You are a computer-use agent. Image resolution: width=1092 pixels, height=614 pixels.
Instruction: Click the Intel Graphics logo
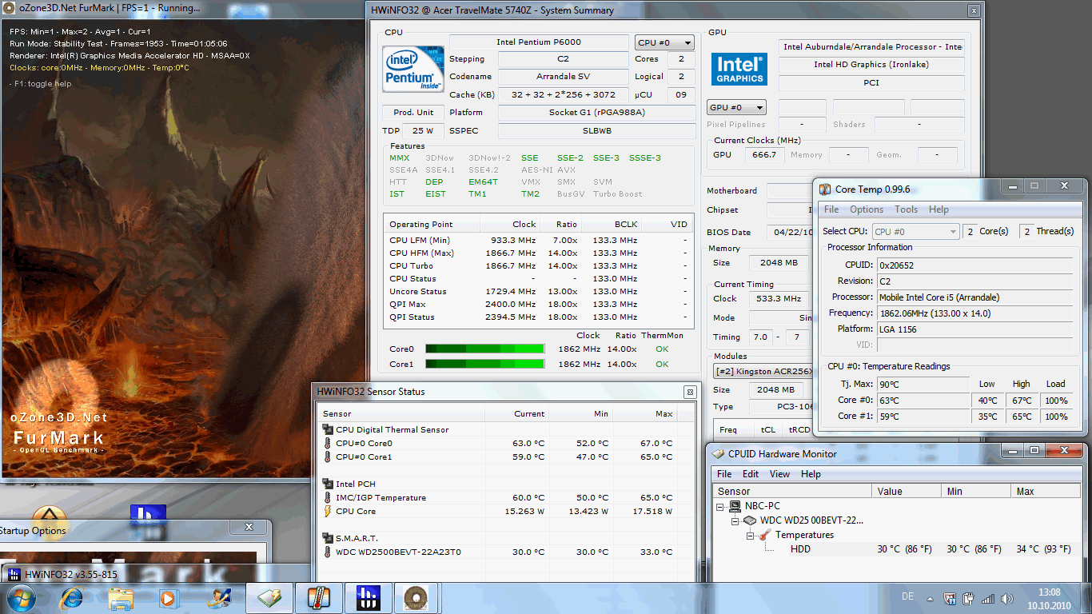coord(739,69)
